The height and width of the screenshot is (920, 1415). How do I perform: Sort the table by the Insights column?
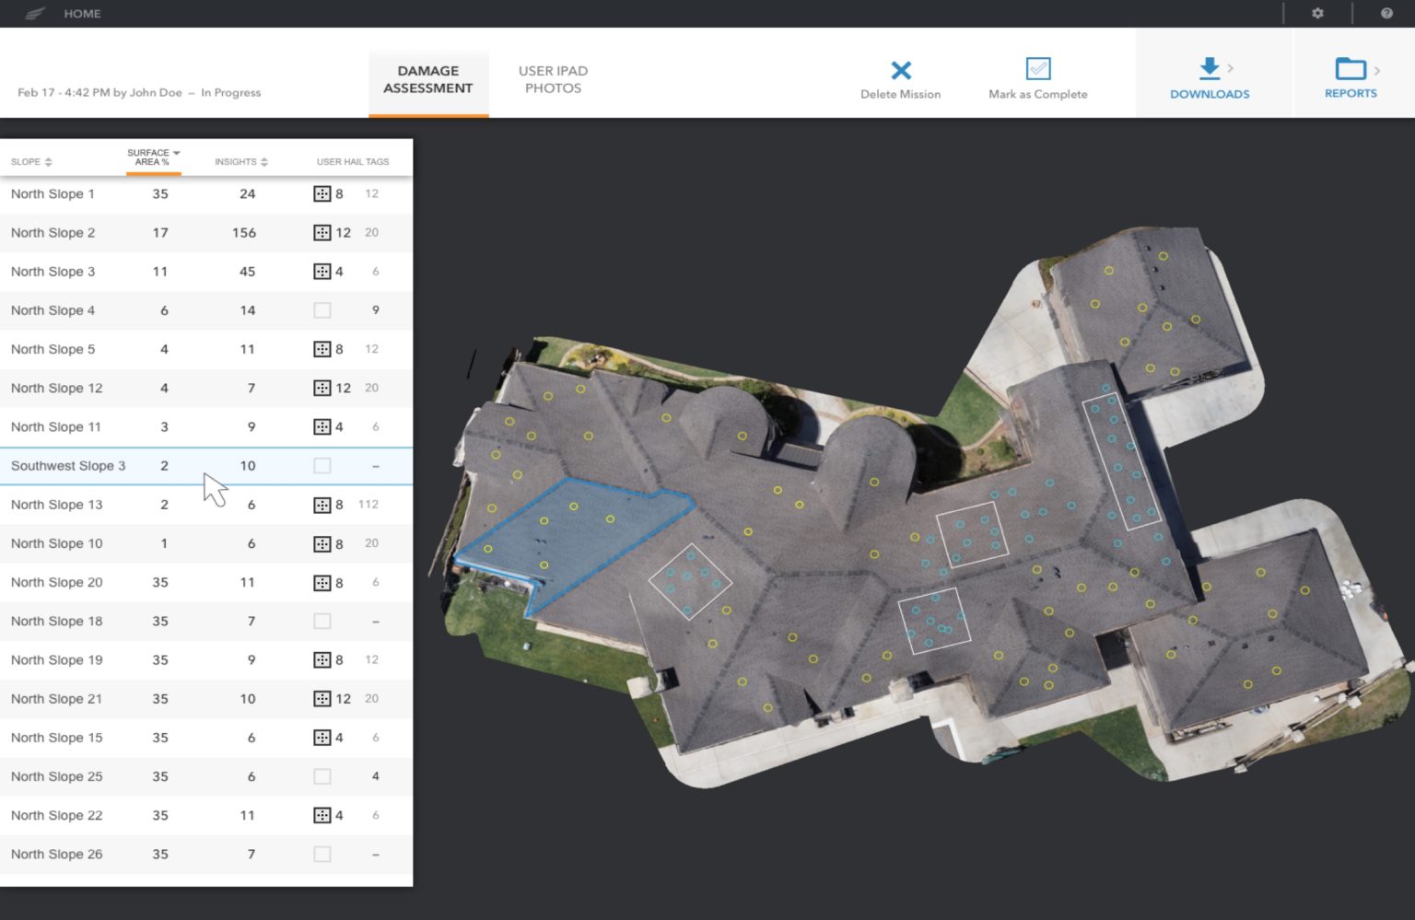[x=263, y=161]
